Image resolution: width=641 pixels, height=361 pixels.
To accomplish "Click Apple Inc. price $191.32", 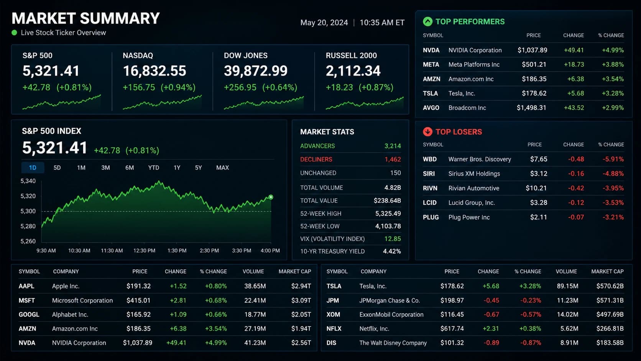I will tap(139, 286).
